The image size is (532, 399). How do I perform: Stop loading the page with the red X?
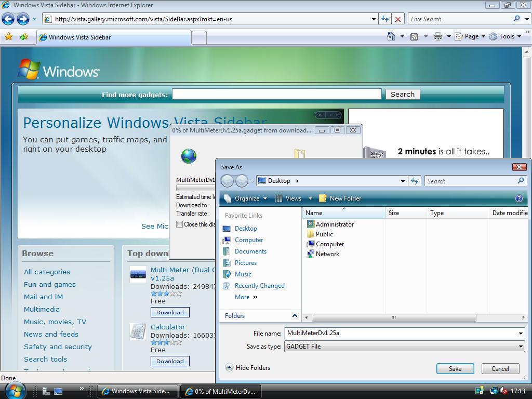pyautogui.click(x=398, y=19)
